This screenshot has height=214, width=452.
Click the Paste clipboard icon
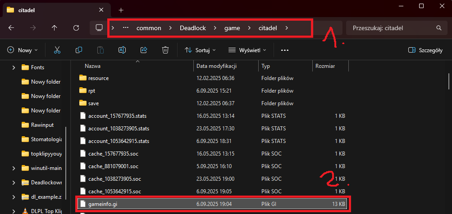[x=100, y=50]
